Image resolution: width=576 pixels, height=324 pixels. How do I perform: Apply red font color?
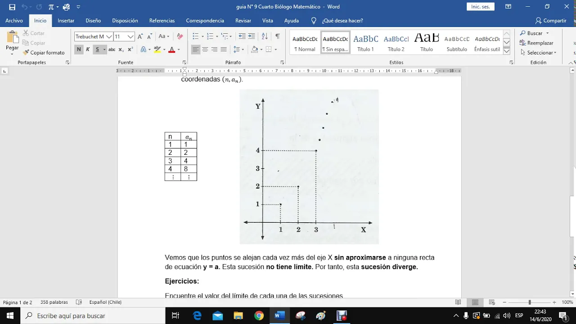[x=171, y=49]
